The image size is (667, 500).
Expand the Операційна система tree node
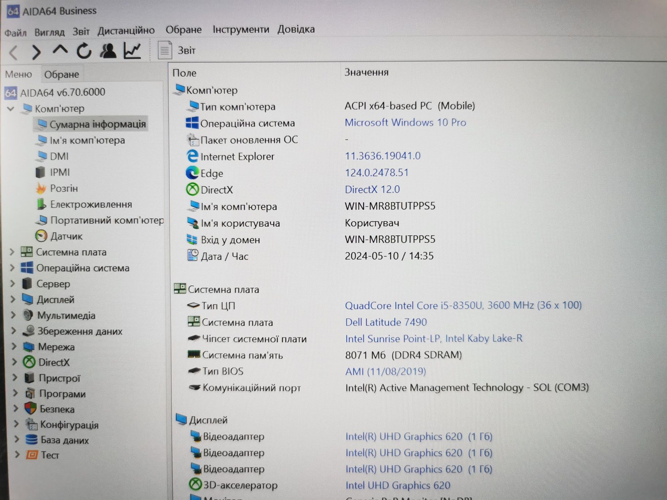(12, 268)
